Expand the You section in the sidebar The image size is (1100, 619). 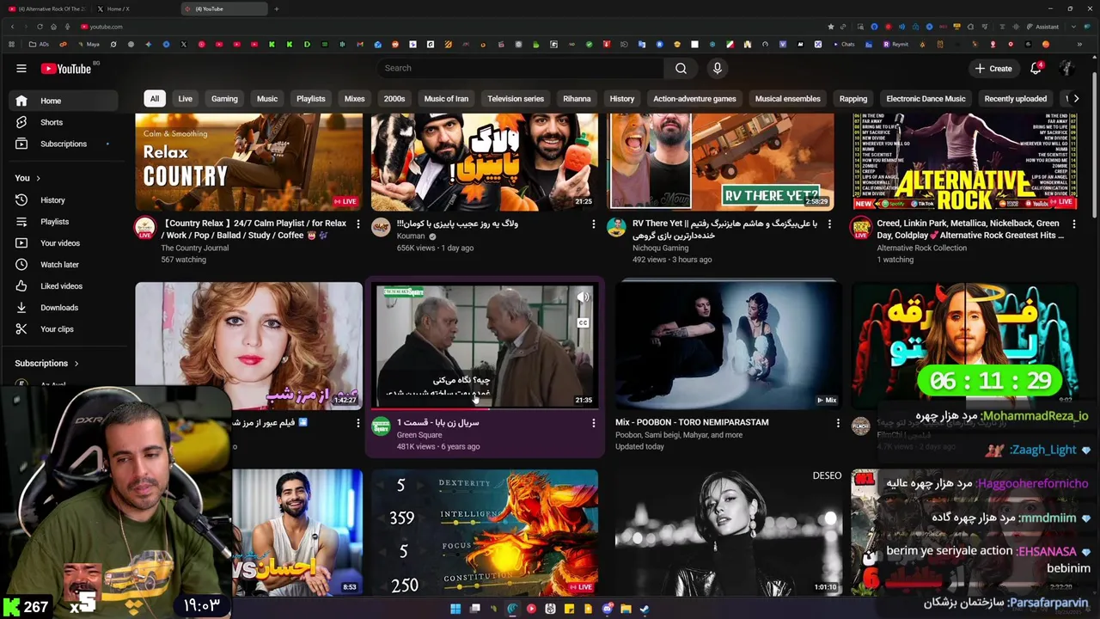[28, 178]
